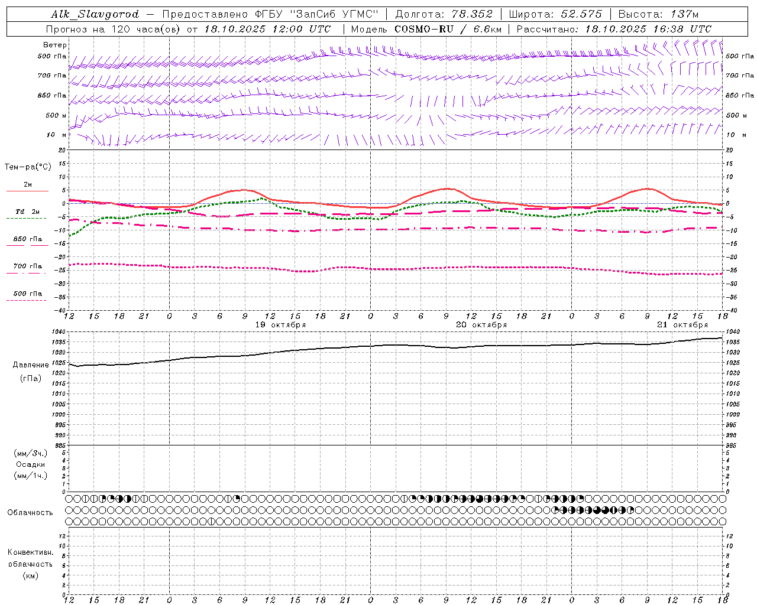Click the "19 октября" date label
Screen dimensions: 757x605
coord(280,325)
